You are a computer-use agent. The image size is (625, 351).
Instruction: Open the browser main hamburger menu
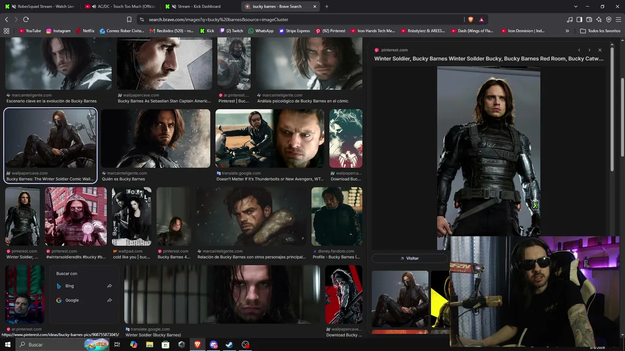[x=618, y=19]
